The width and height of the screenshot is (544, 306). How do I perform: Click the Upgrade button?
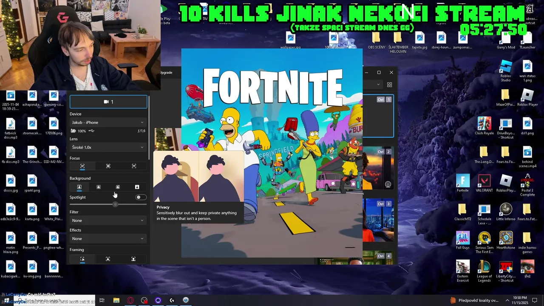[166, 72]
